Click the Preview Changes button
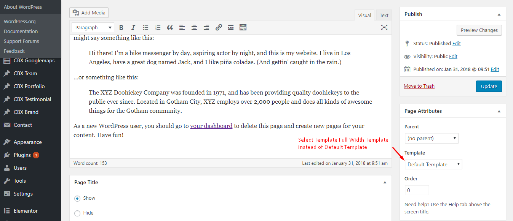Screen dimensions: 513x221 479,30
